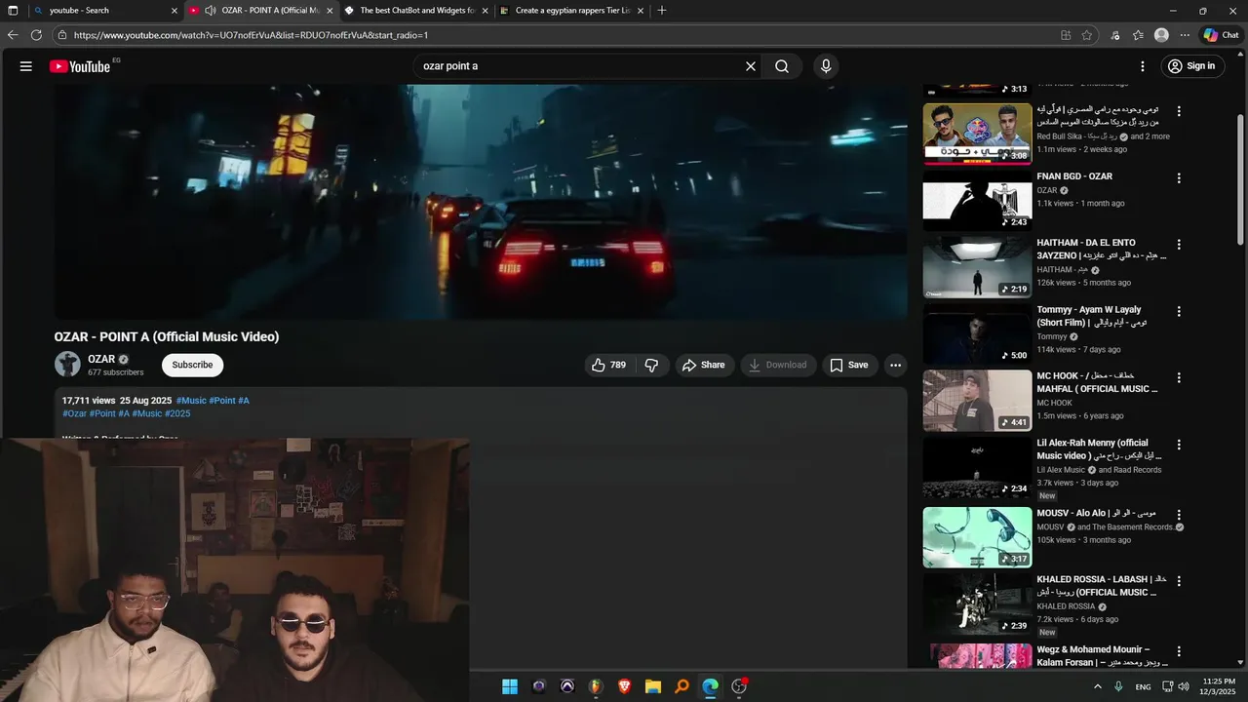Go back in browser history
Viewport: 1248px width, 702px height.
click(x=13, y=35)
